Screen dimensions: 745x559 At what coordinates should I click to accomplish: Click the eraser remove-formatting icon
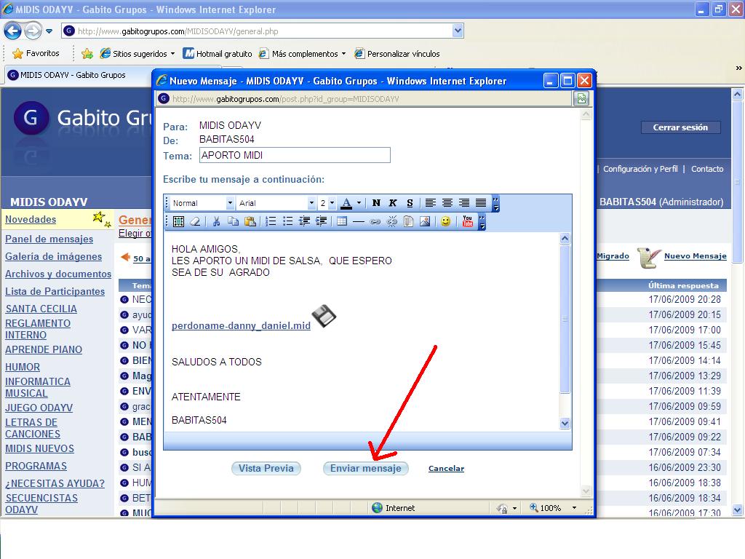pyautogui.click(x=195, y=221)
